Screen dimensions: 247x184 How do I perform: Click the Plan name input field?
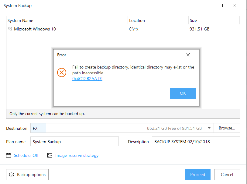tap(74, 142)
